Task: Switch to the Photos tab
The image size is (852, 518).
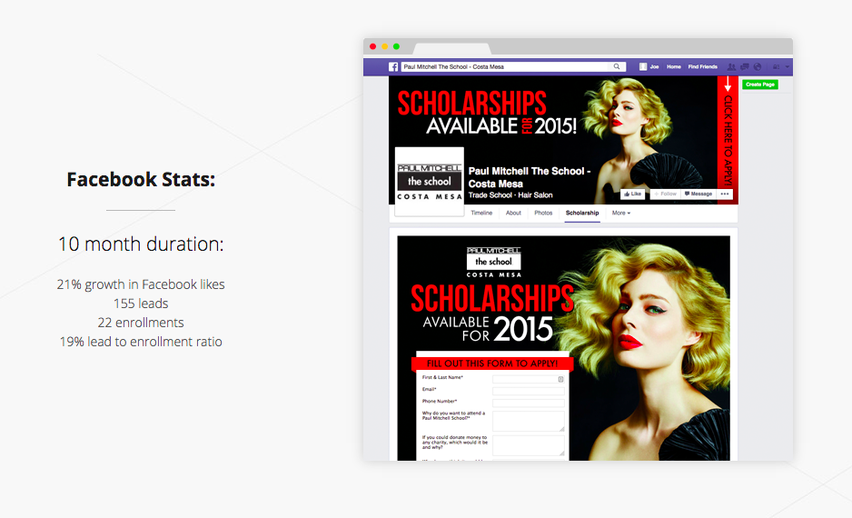Action: click(543, 213)
